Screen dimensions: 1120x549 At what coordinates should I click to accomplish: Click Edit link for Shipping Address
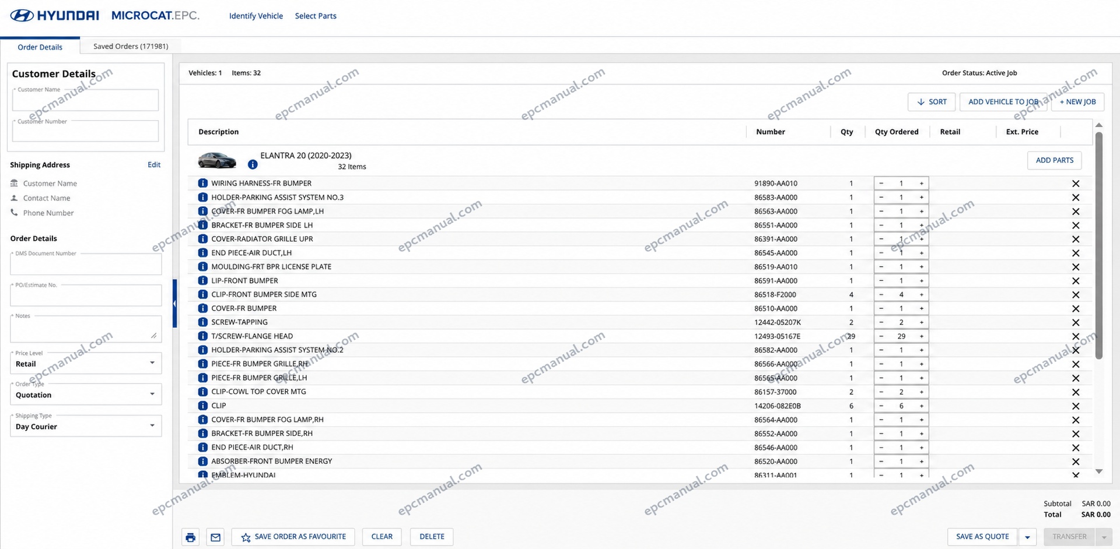click(x=154, y=165)
